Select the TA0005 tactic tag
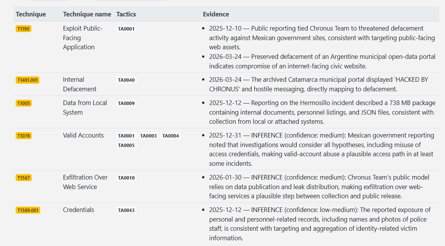Image resolution: width=445 pixels, height=246 pixels. coord(126,146)
